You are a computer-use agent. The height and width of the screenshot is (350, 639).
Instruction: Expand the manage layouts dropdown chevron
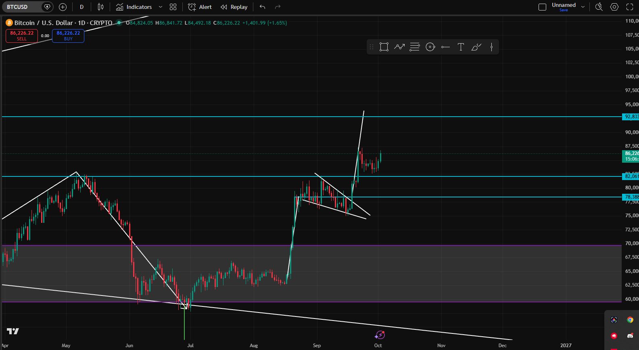tap(583, 7)
